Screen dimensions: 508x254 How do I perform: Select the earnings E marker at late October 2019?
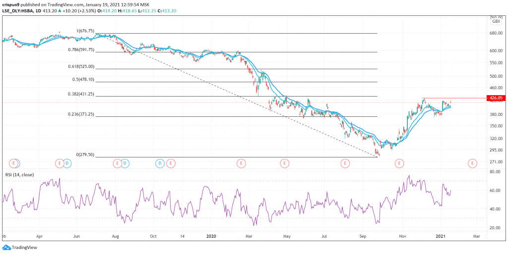[x=171, y=163]
